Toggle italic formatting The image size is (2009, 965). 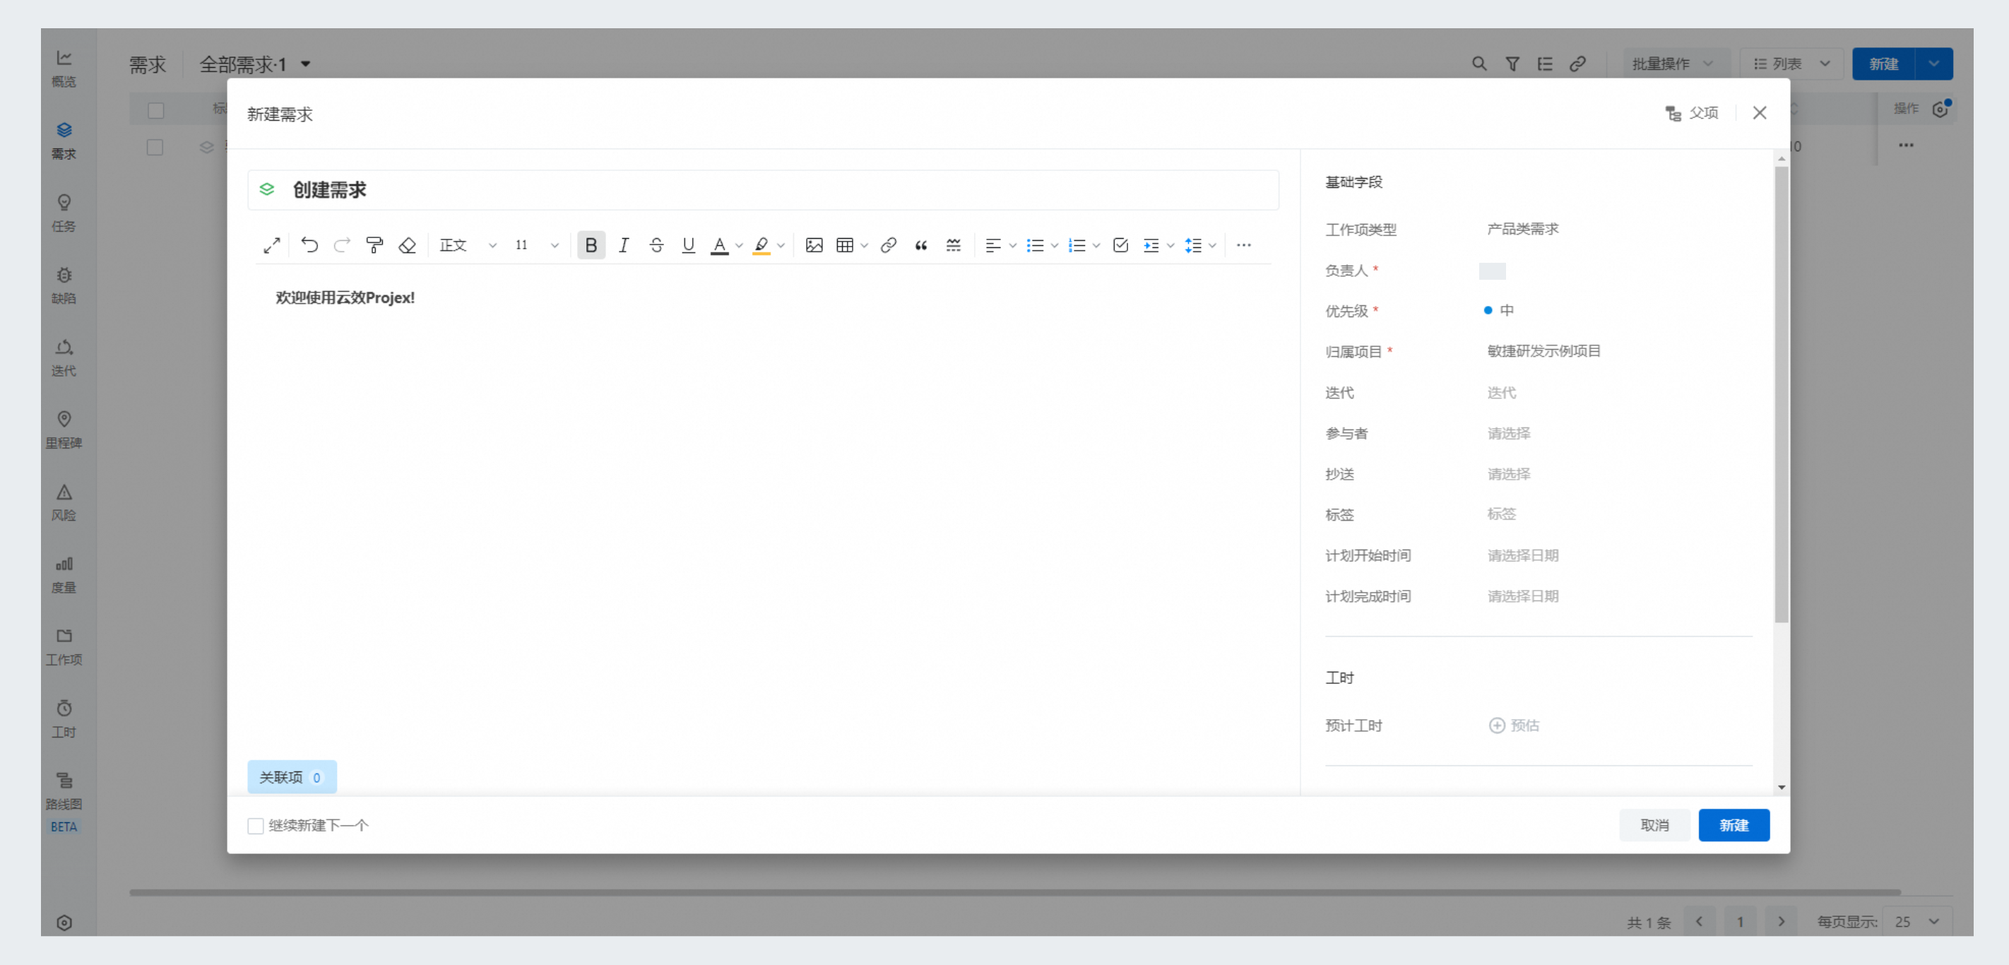click(623, 246)
